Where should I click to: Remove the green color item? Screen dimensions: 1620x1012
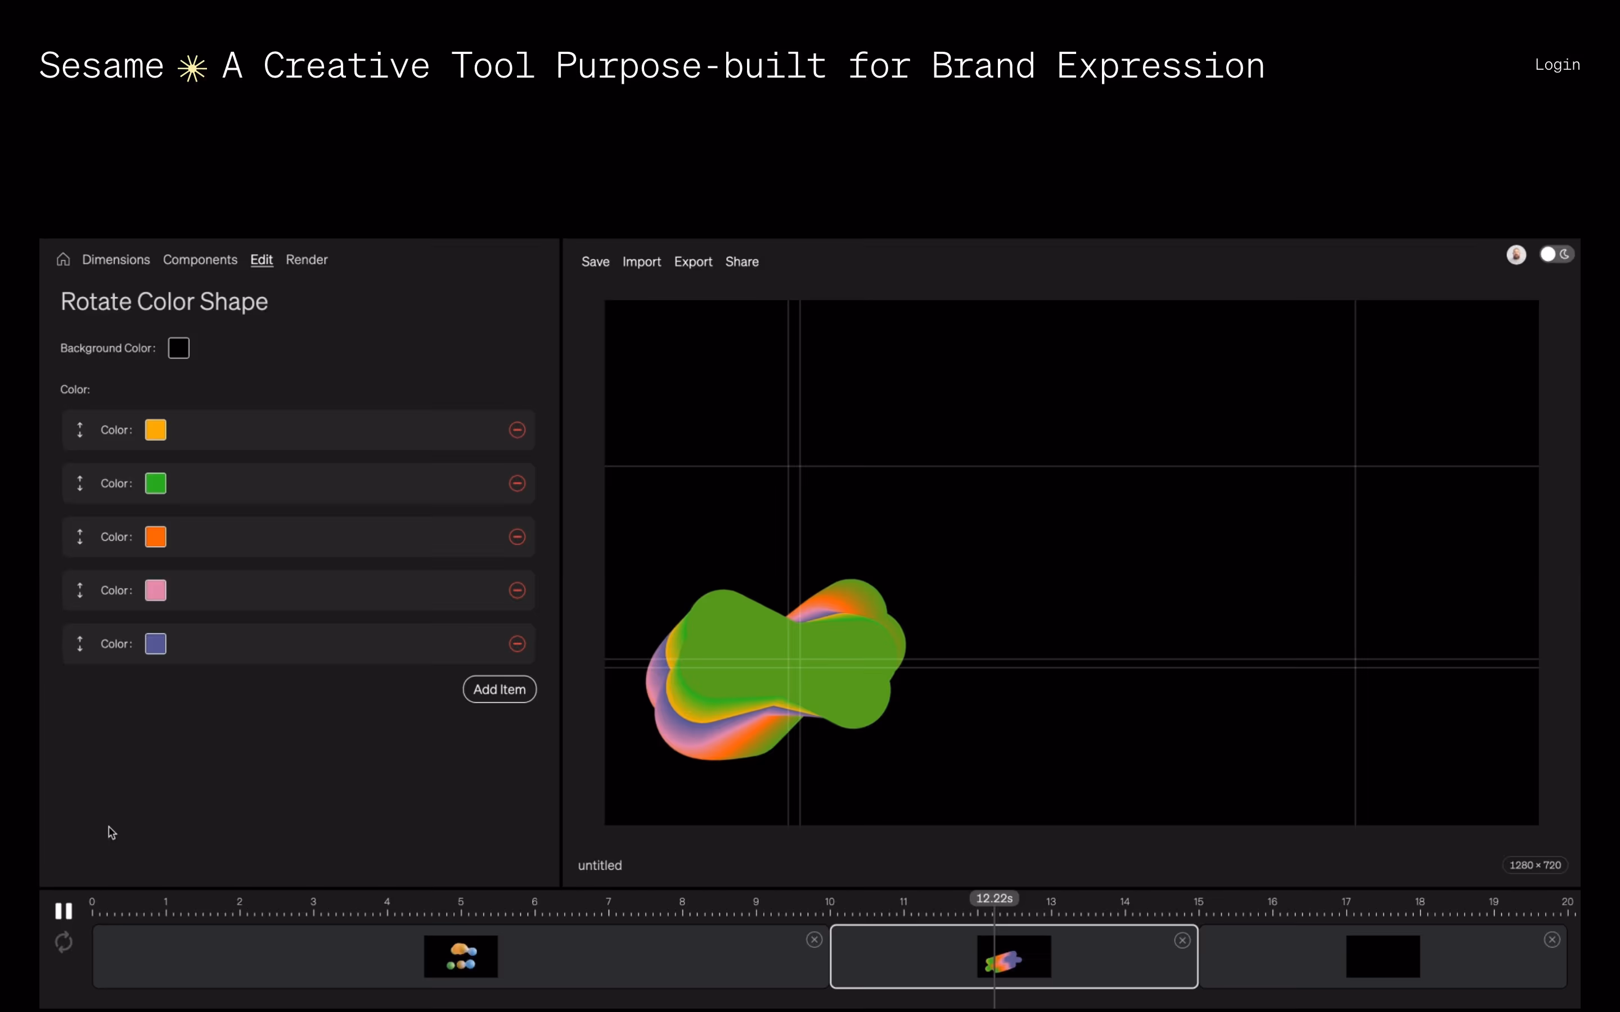pos(517,484)
